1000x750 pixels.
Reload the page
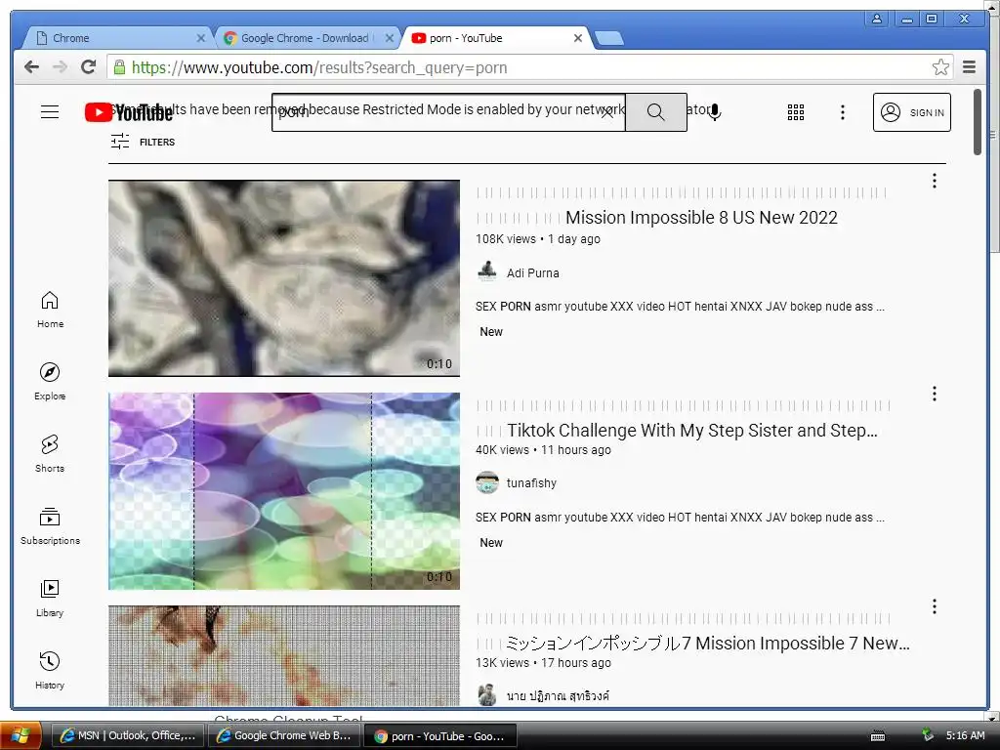coord(89,67)
